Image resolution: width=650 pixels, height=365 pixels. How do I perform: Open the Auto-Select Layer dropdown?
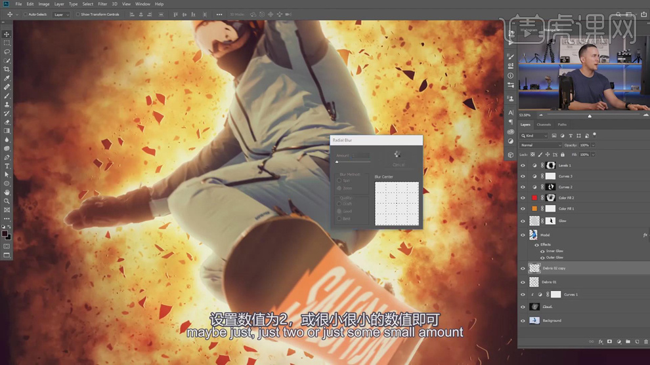click(61, 14)
